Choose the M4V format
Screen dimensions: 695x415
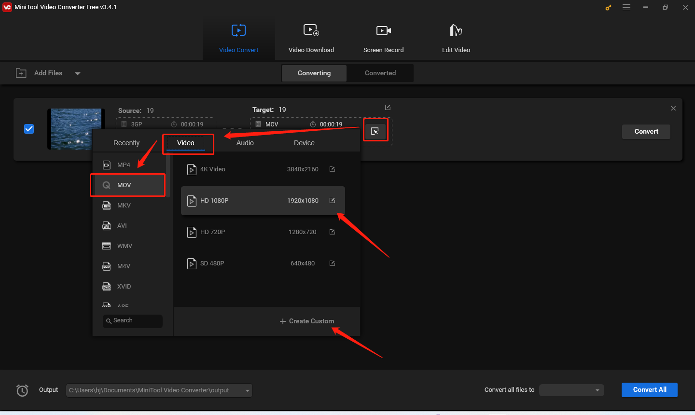coord(129,266)
